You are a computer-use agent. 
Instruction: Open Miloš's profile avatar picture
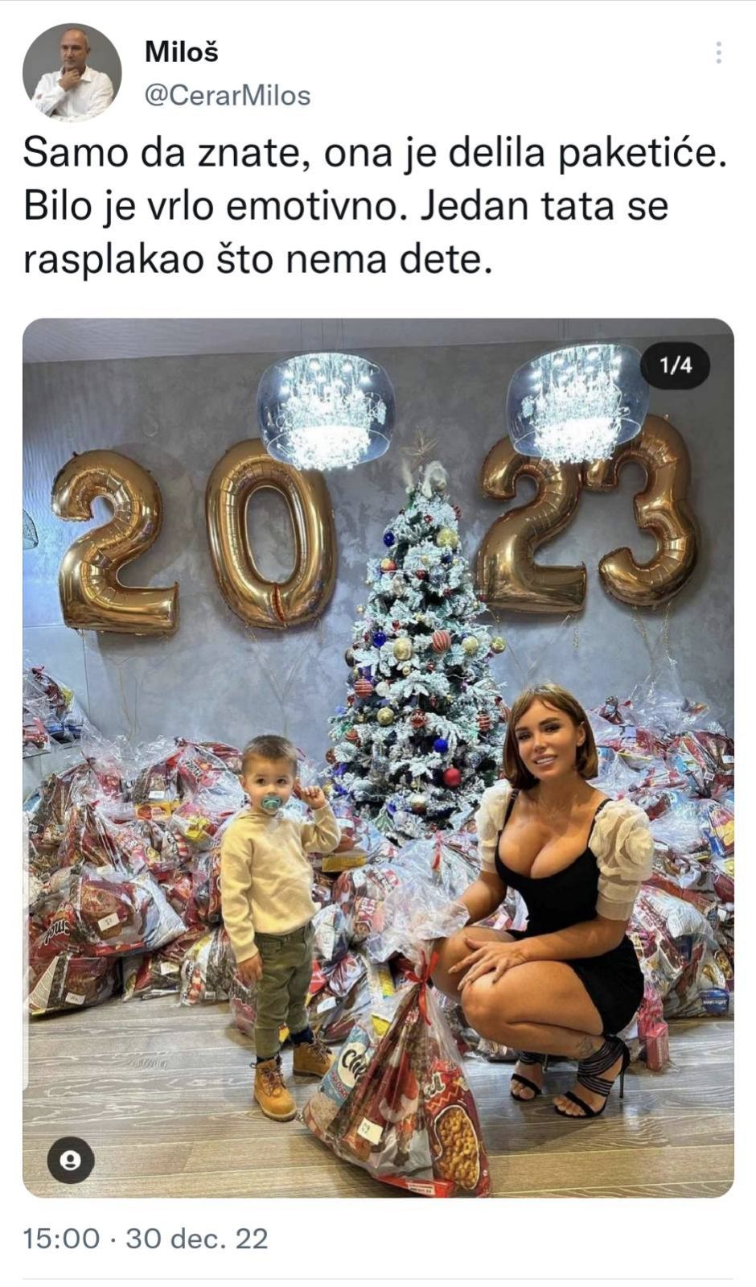point(72,72)
